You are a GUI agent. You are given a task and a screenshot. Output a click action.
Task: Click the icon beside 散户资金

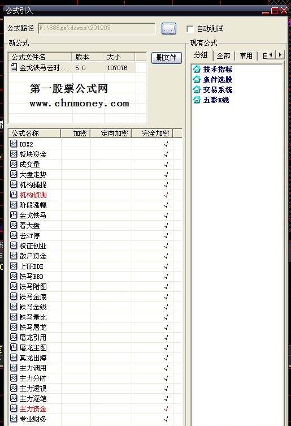[x=14, y=256]
